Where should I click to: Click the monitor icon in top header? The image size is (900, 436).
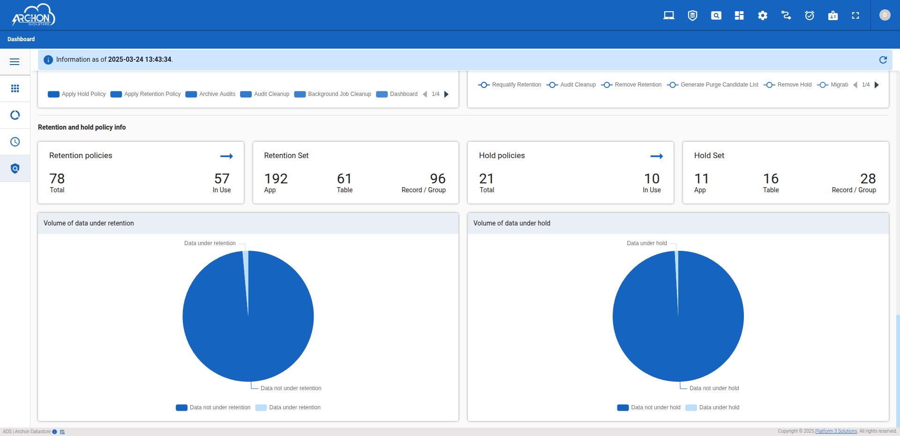click(x=669, y=15)
